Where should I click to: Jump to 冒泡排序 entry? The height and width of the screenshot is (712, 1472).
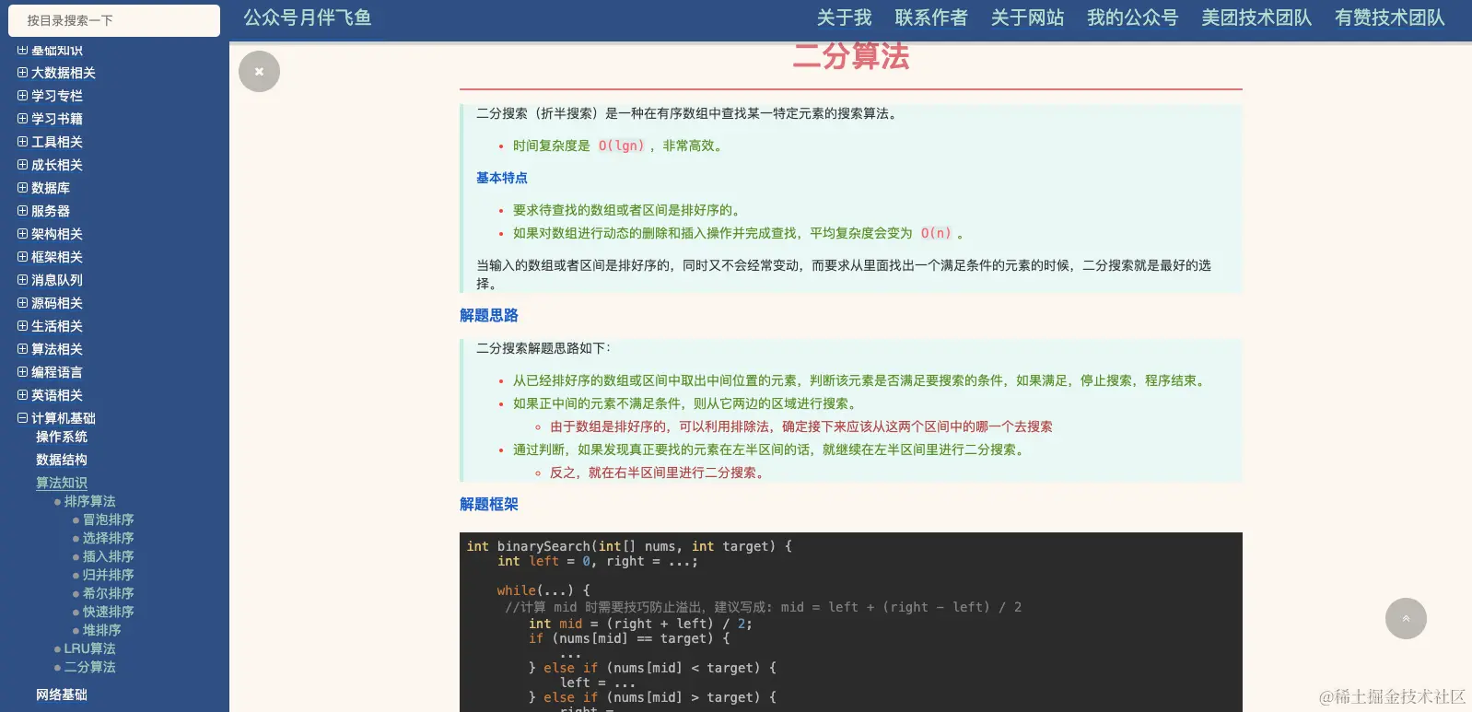(x=109, y=519)
